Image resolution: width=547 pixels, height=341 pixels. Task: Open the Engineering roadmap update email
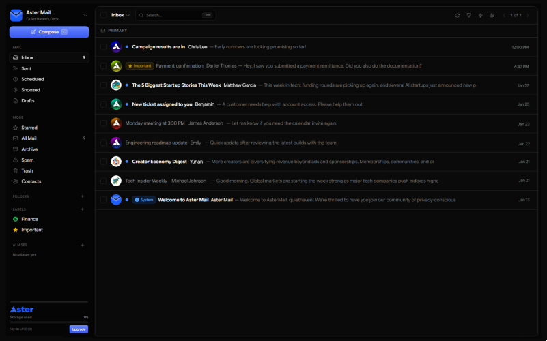[x=316, y=143]
